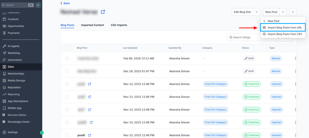Screen dimensions: 309x138
Task: Choose Import Blog Posts from CSV
Action: tap(283, 34)
